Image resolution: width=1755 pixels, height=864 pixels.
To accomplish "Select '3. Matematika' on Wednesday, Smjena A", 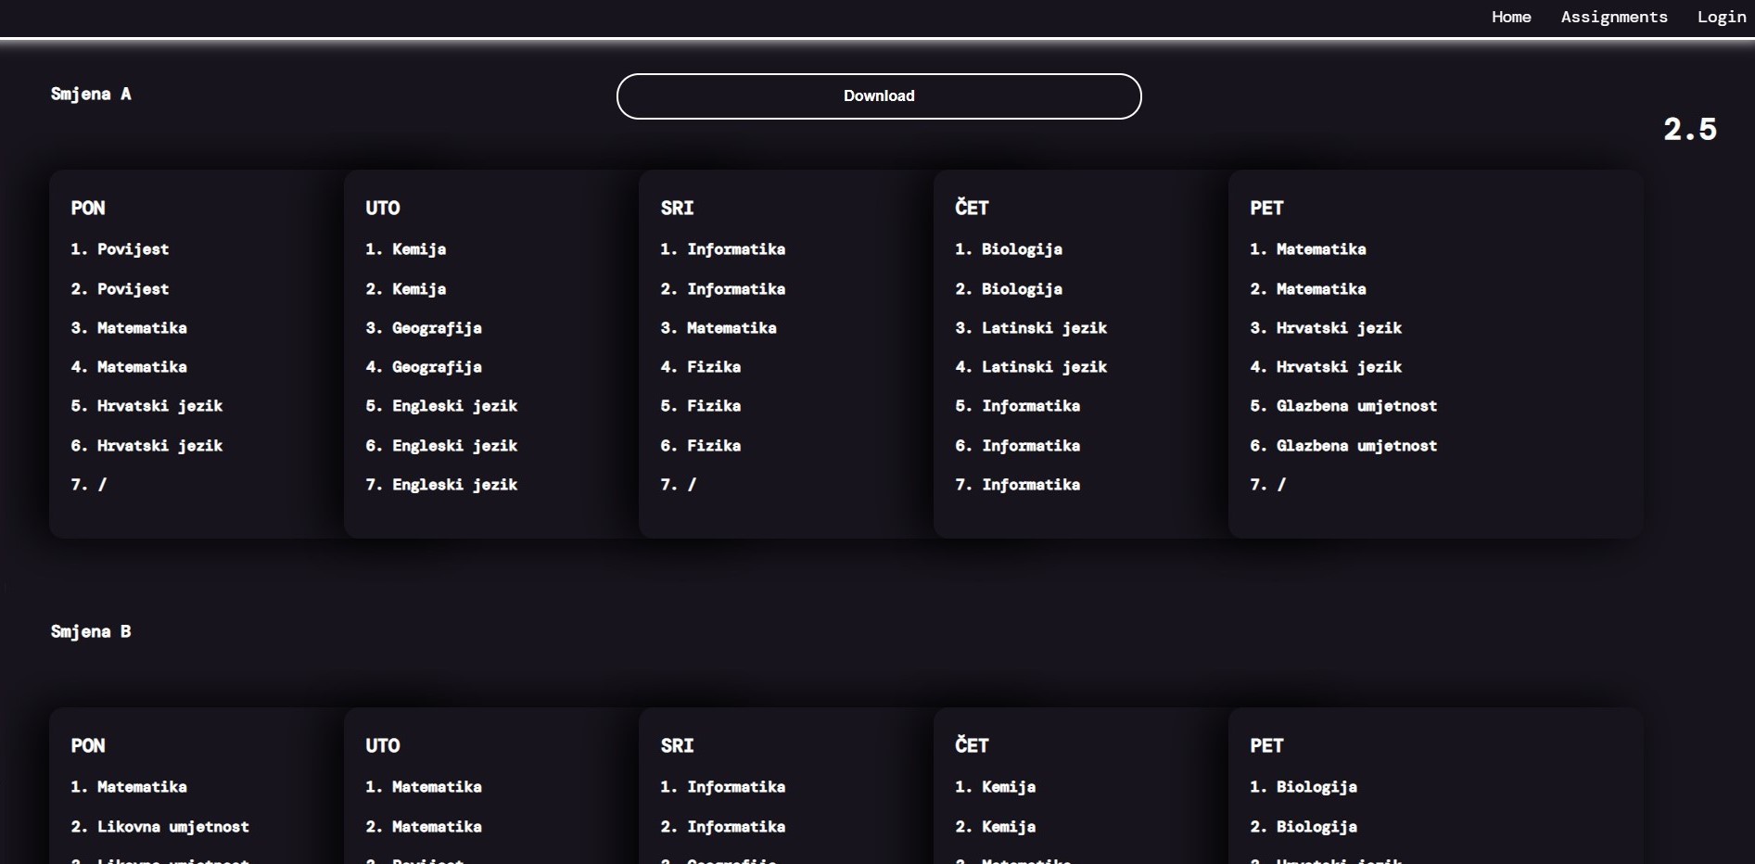I will point(719,328).
